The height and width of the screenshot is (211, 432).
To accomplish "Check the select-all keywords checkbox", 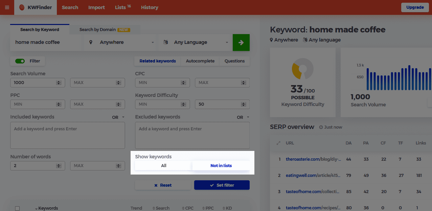I will 17,208.
